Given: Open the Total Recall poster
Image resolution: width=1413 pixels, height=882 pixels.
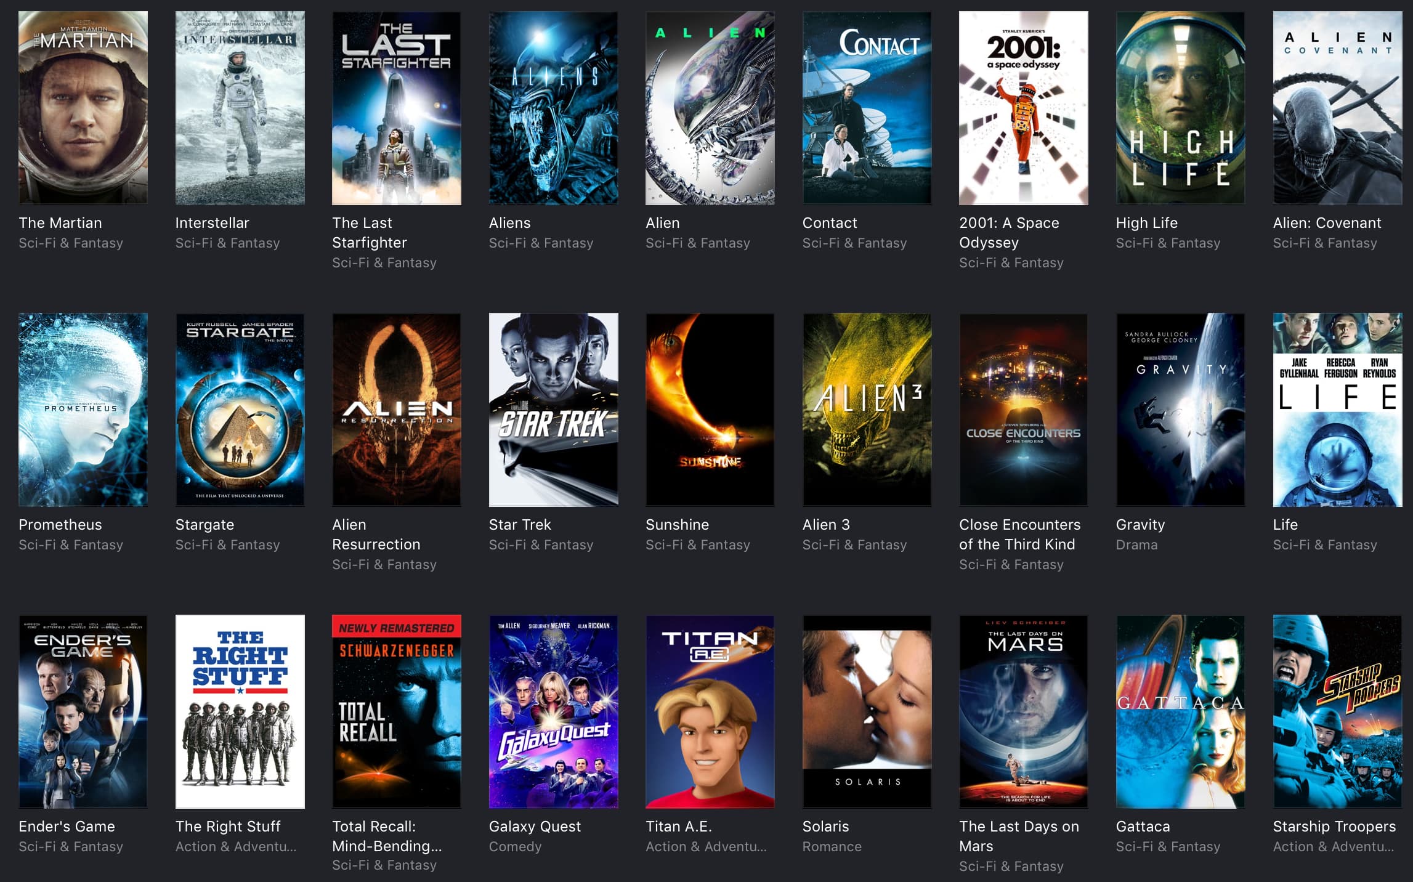Looking at the screenshot, I should tap(397, 711).
